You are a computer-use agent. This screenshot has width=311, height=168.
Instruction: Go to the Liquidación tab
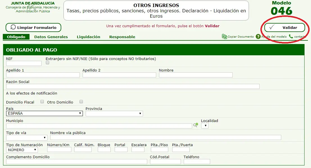(88, 37)
